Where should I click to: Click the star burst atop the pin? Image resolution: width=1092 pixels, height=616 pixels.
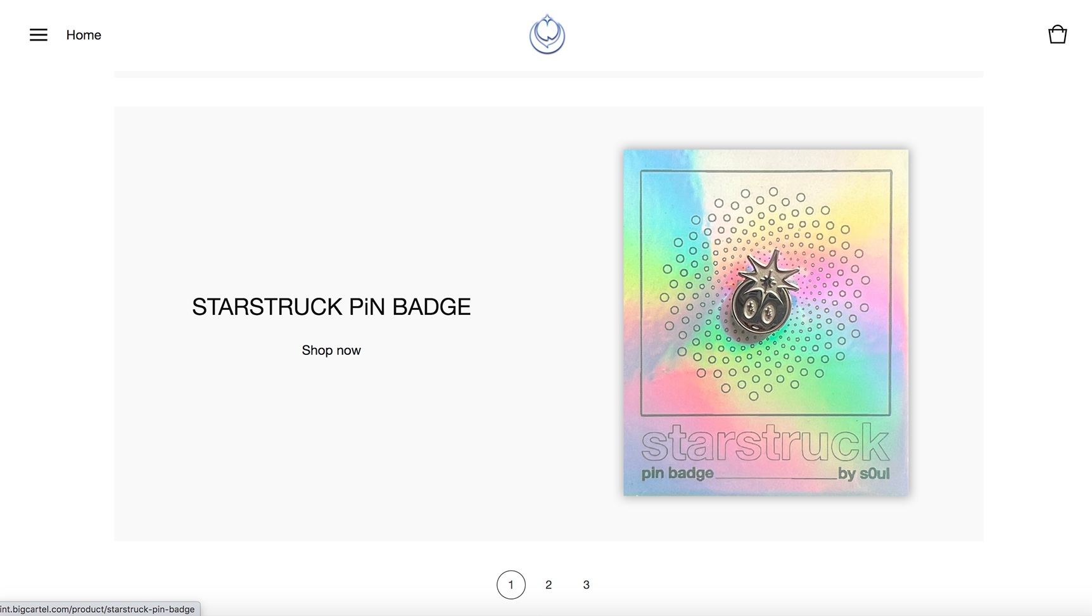pos(769,273)
